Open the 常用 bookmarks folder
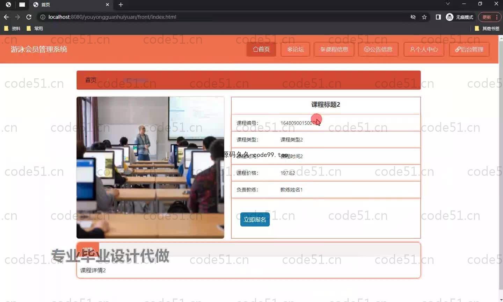Viewport: 503px width, 302px height. [x=35, y=28]
